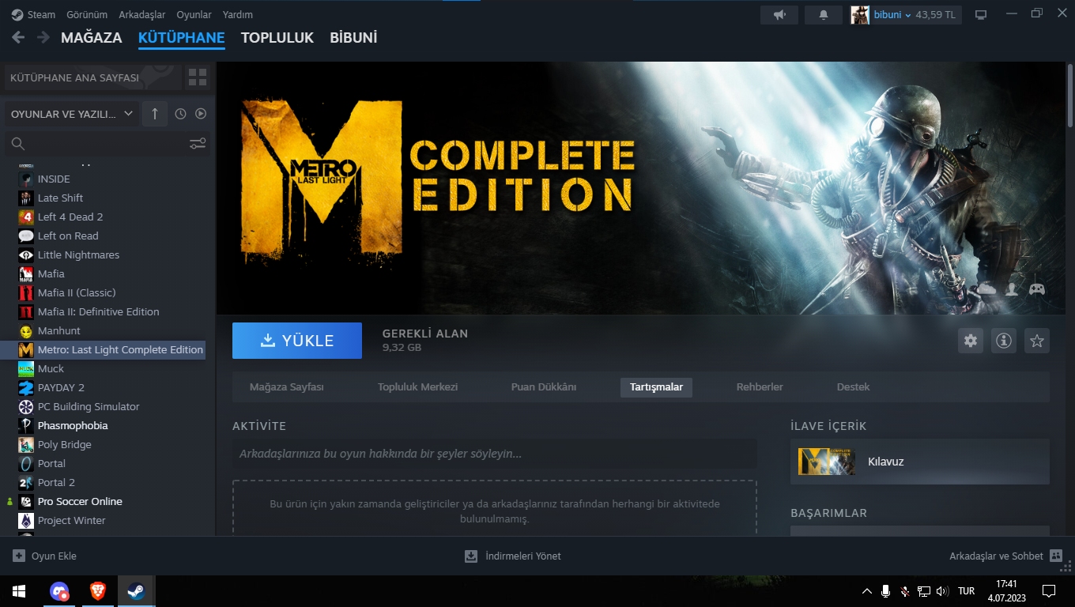The width and height of the screenshot is (1075, 607).
Task: Open the OYUNLAR VE YAZILIM dropdown
Action: 72,114
